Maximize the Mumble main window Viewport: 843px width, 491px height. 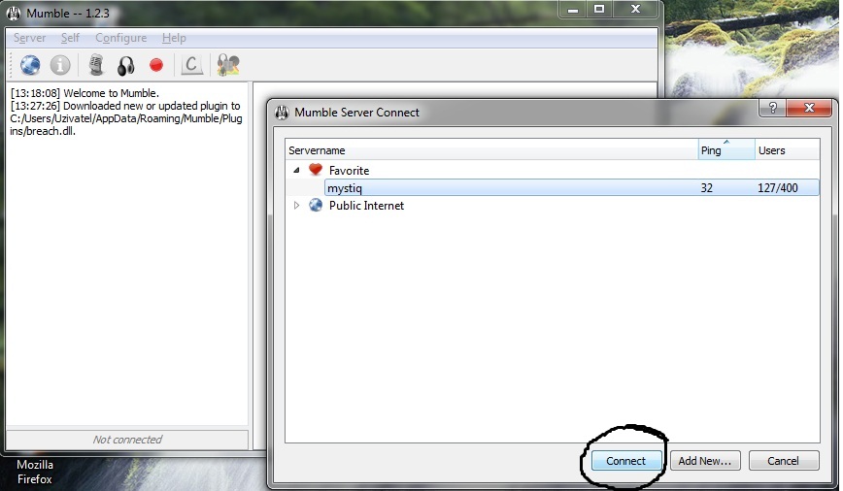599,9
